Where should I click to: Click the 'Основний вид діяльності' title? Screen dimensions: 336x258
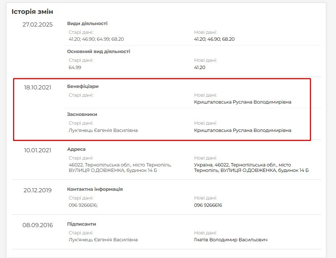pyautogui.click(x=99, y=52)
